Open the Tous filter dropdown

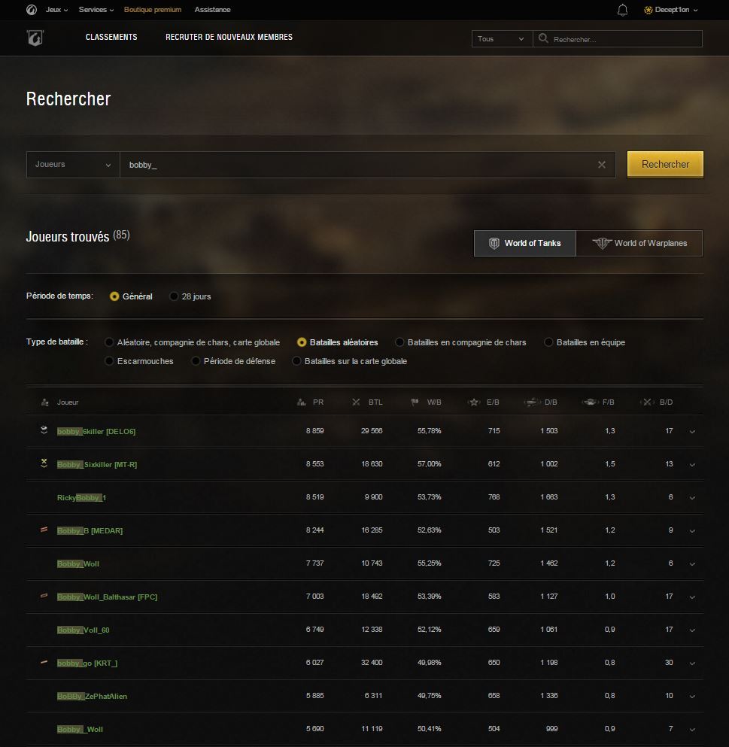[501, 39]
